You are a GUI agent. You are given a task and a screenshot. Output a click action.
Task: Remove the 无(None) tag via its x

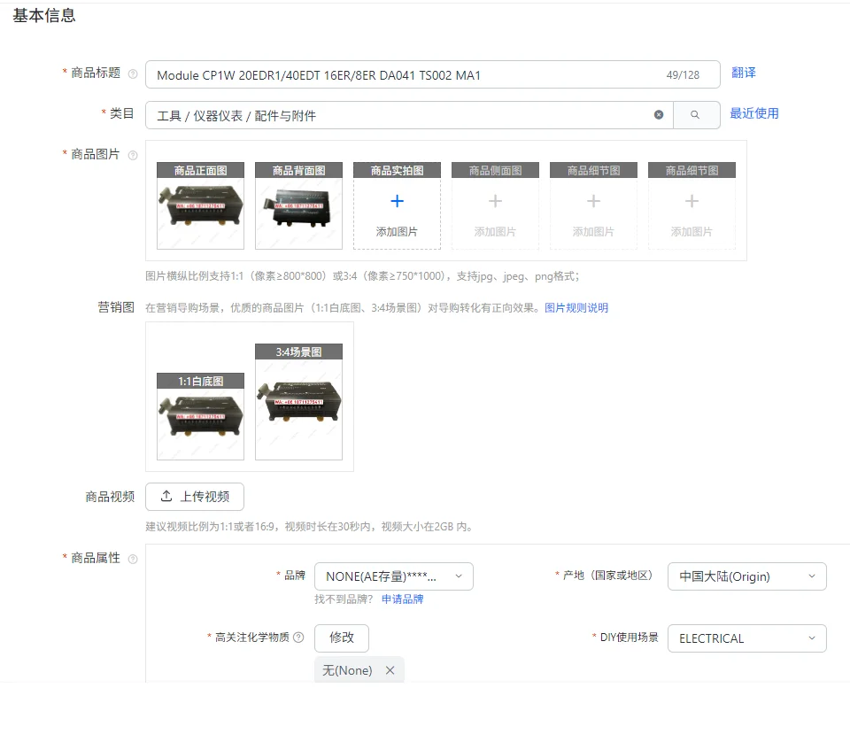(x=390, y=670)
